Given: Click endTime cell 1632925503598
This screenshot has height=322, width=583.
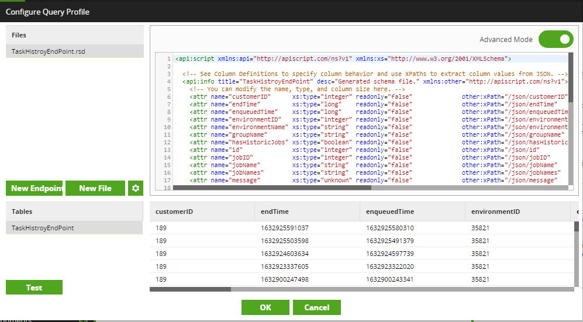Looking at the screenshot, I should 285,241.
